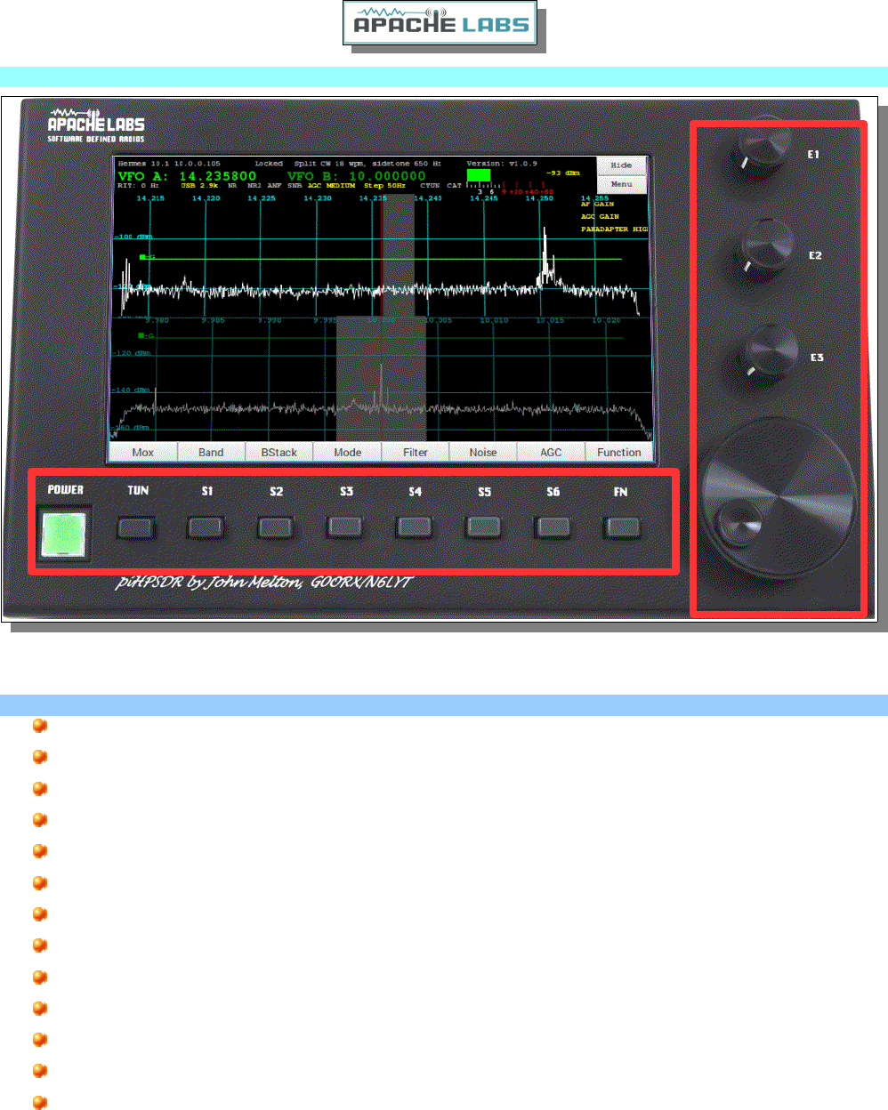
Task: Click the AGC GAIN label
Action: tap(600, 217)
